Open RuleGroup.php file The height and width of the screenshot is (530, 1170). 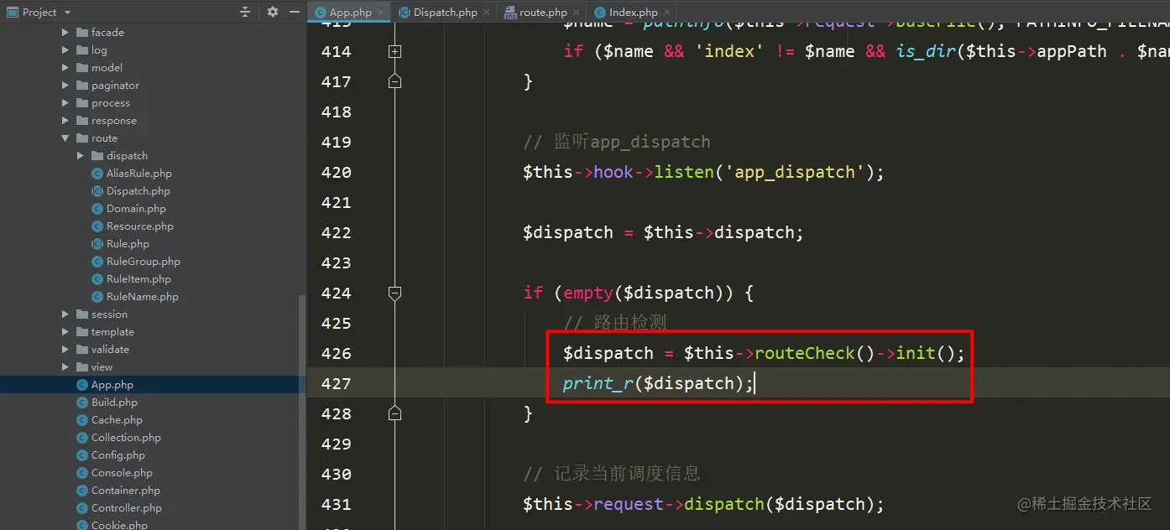click(x=143, y=262)
